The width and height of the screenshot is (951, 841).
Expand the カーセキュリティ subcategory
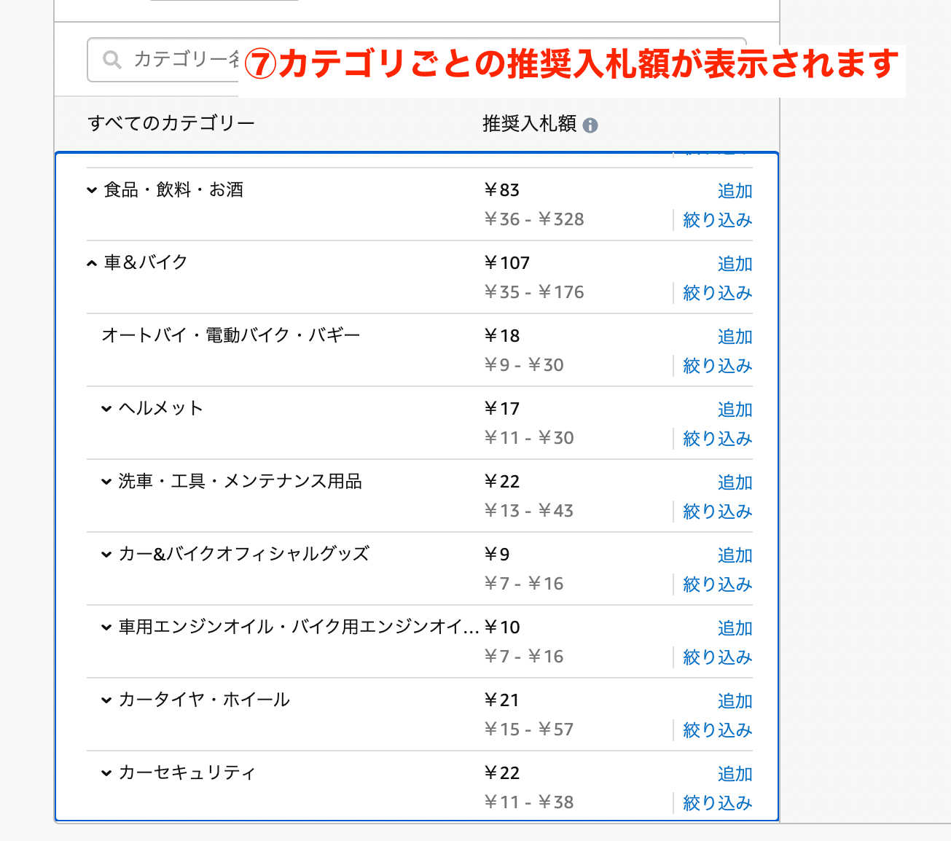coord(106,772)
